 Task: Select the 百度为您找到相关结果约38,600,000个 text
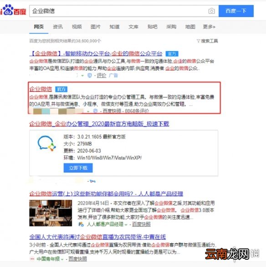[65, 41]
